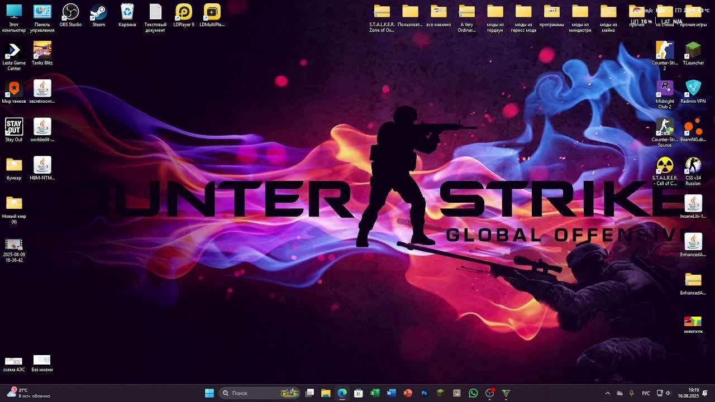Launch Word from the taskbar
The image size is (715, 402).
pos(391,393)
